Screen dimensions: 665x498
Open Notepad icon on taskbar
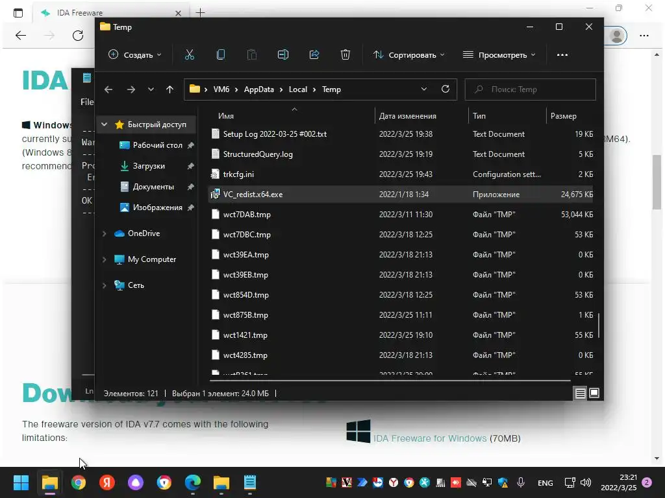(250, 482)
